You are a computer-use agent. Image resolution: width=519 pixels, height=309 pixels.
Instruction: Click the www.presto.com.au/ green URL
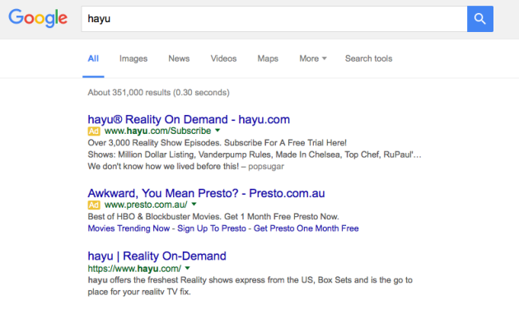coord(146,205)
